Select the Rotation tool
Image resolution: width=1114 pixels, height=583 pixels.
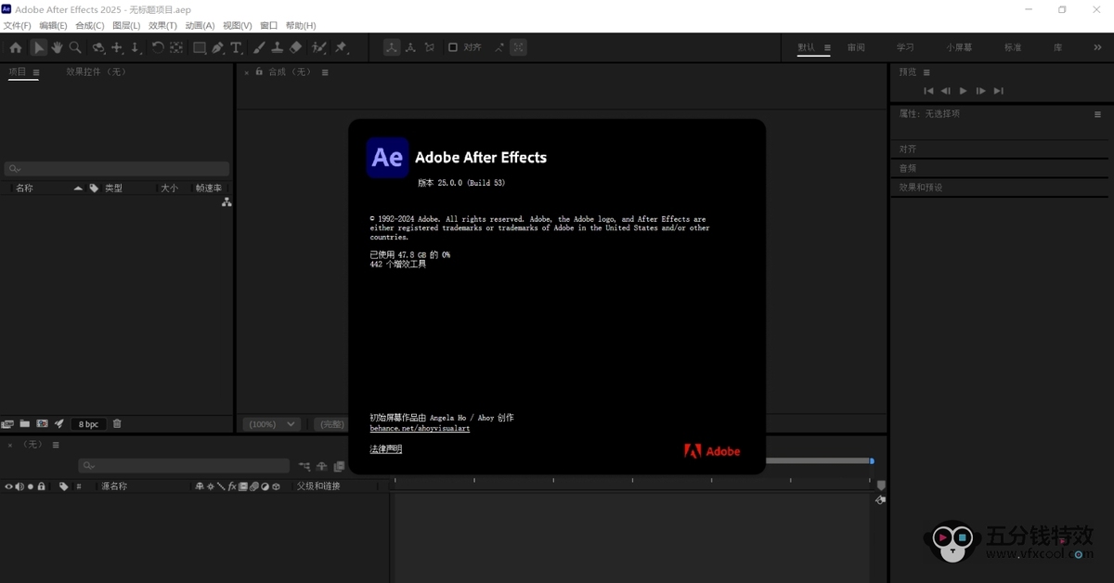[x=158, y=47]
